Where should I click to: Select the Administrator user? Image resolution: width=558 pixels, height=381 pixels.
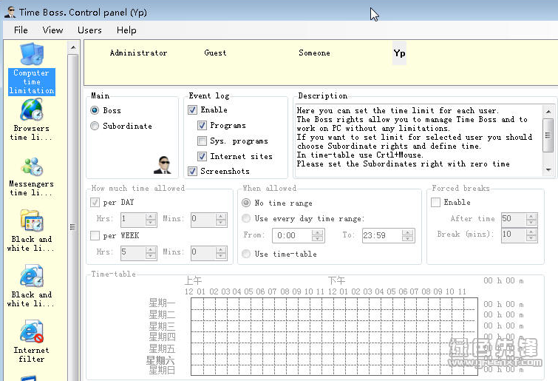pyautogui.click(x=138, y=53)
